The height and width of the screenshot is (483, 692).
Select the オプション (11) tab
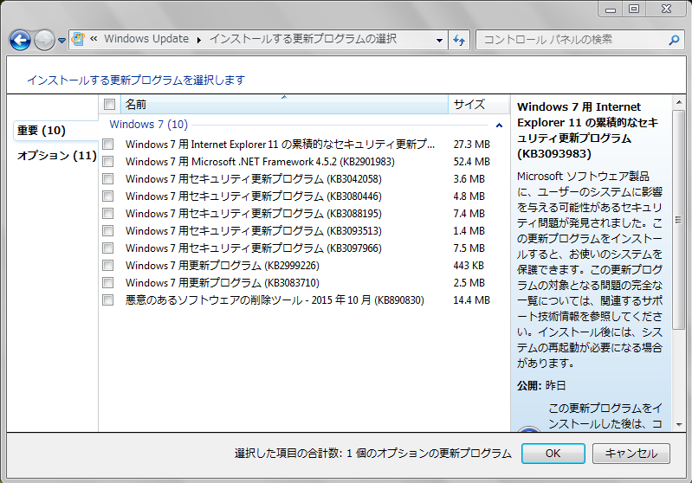(x=56, y=156)
